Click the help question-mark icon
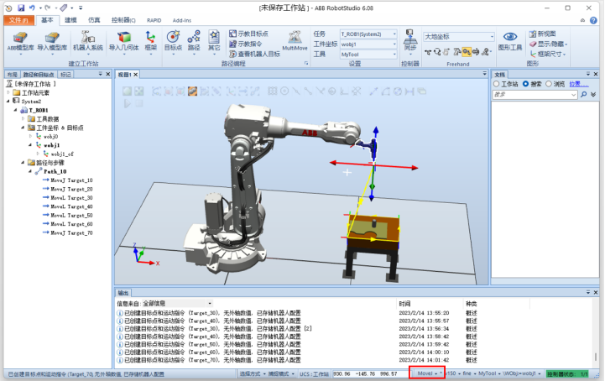 pos(593,20)
